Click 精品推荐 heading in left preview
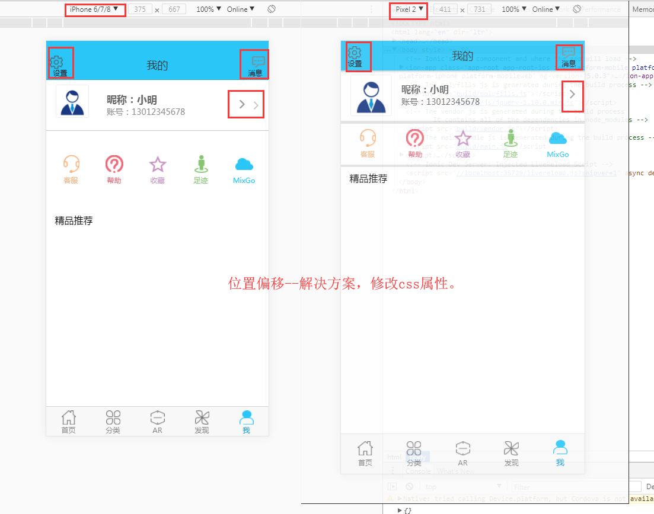Screen dimensions: 654x514 (x=74, y=221)
